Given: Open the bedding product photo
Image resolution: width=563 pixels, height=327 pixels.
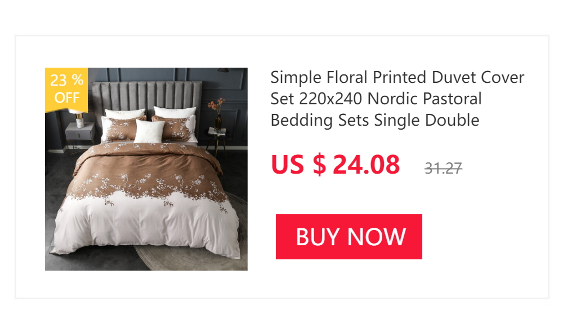Looking at the screenshot, I should [x=146, y=169].
